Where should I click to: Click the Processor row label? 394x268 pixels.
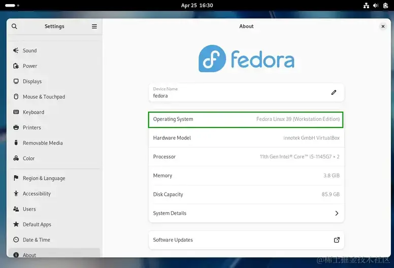165,157
